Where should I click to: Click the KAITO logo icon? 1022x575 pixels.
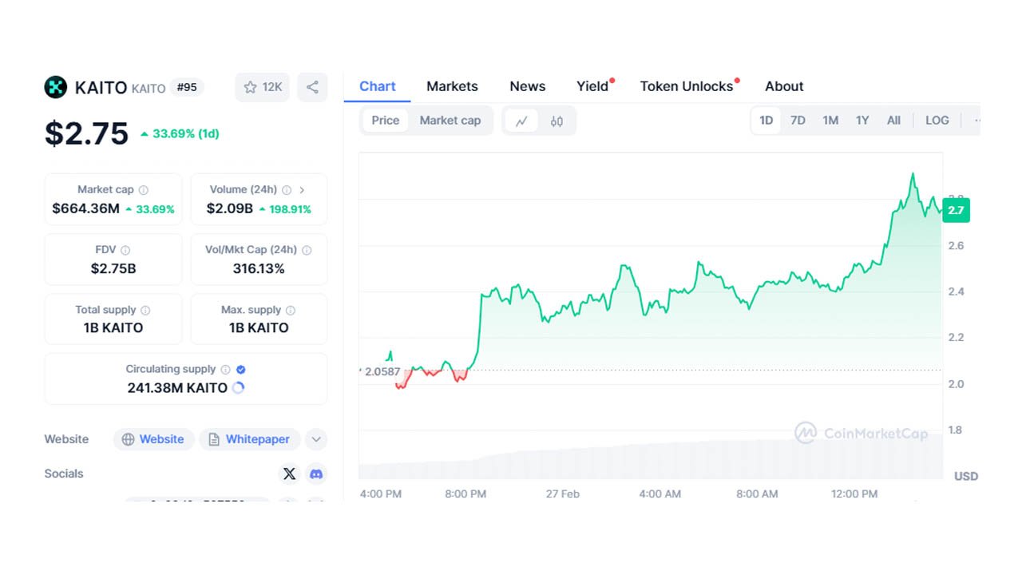(x=55, y=87)
